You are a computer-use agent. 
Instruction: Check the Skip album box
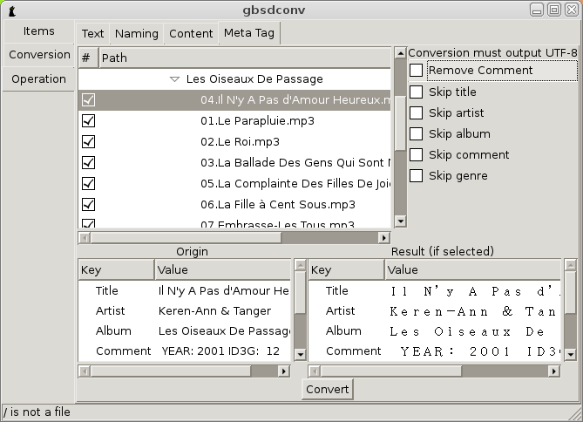[416, 133]
